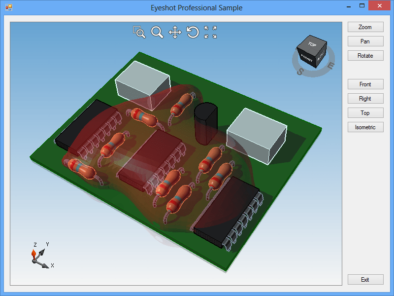Select the white box component near board's back edge

pos(143,85)
